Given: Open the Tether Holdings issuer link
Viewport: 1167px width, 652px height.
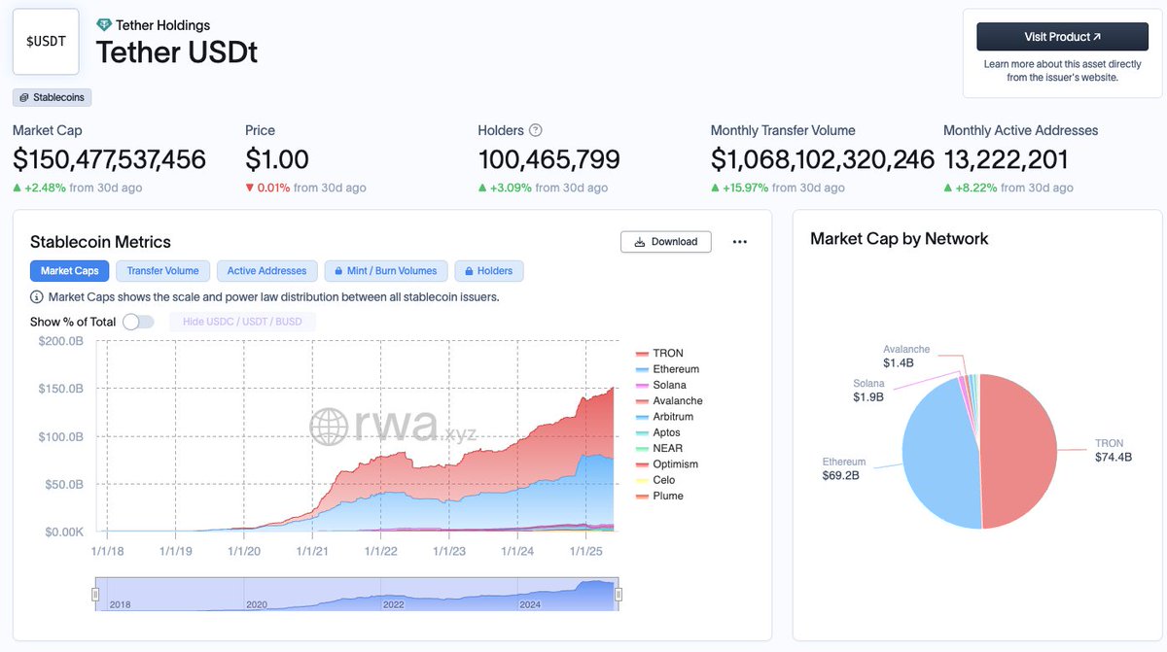Looking at the screenshot, I should tap(162, 25).
